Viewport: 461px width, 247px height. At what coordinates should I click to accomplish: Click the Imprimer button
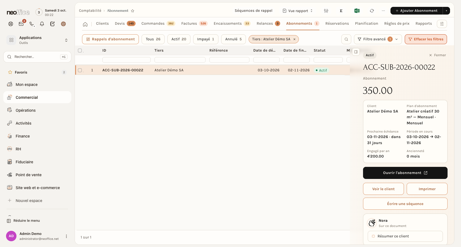tap(427, 189)
